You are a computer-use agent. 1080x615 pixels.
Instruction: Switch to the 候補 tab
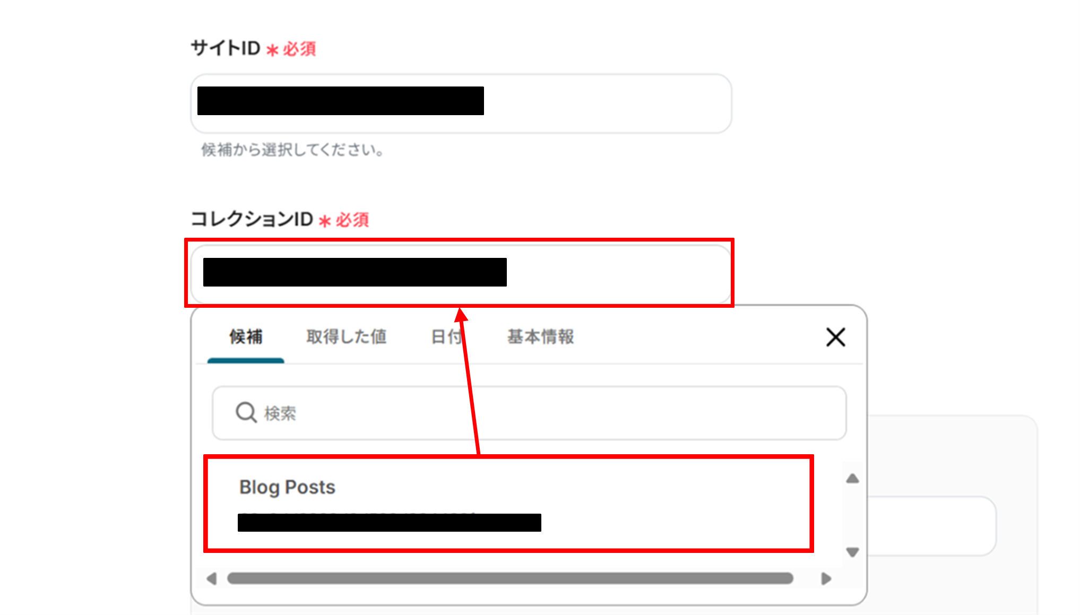(246, 337)
